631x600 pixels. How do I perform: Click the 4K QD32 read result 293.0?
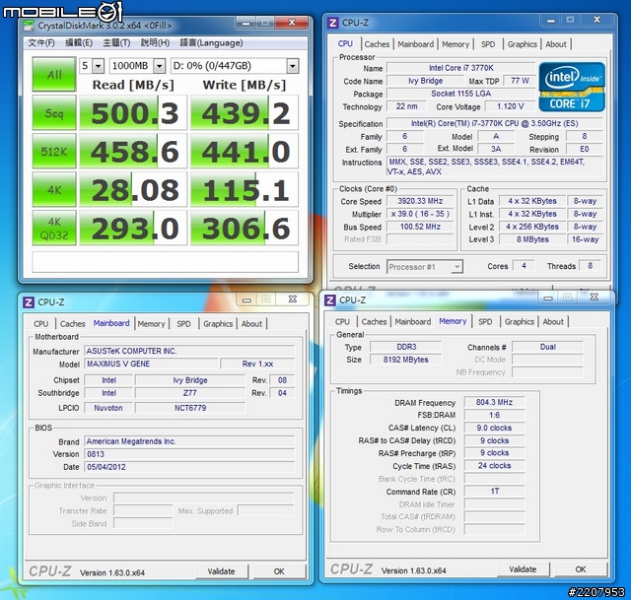[x=133, y=228]
